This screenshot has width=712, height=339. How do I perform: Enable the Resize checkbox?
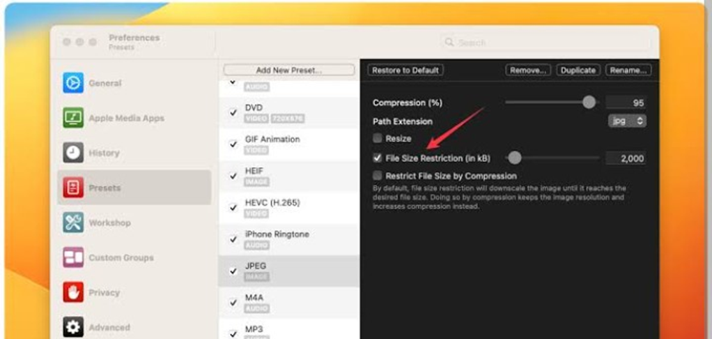click(377, 139)
